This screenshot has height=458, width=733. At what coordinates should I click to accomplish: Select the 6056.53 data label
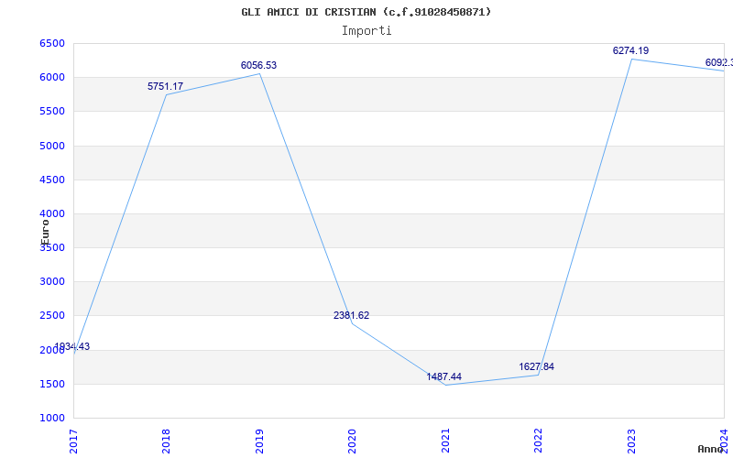click(258, 65)
